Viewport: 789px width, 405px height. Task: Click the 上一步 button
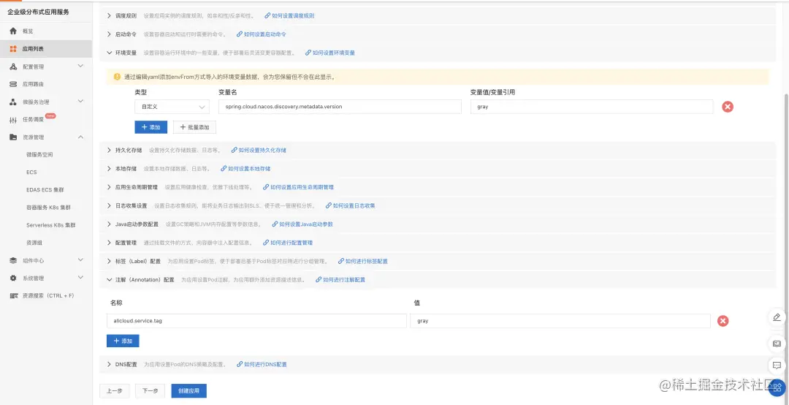click(115, 391)
